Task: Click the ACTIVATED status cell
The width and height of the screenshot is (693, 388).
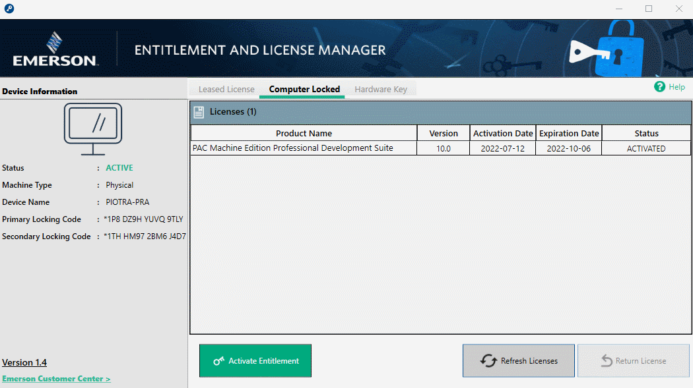Action: pyautogui.click(x=646, y=149)
